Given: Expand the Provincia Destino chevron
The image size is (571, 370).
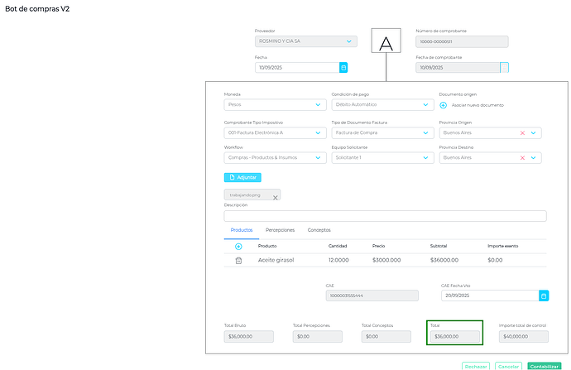Looking at the screenshot, I should click(x=533, y=158).
